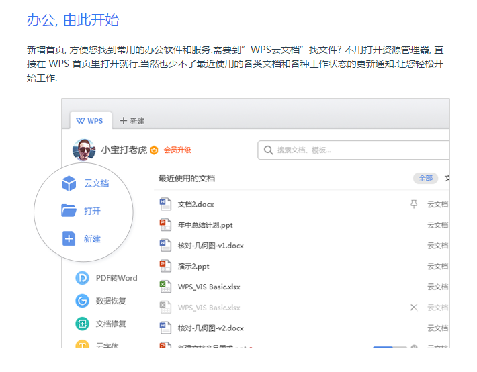Click the 最近使用的文档 heading
The height and width of the screenshot is (372, 477).
click(x=187, y=178)
